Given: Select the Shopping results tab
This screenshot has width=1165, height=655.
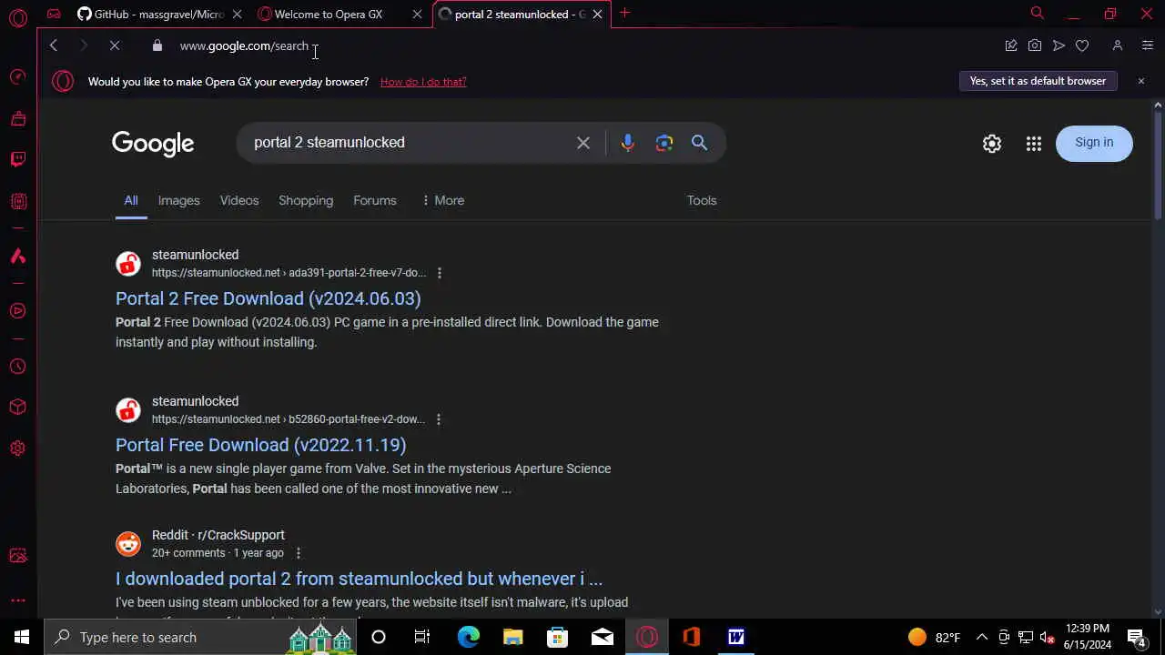Looking at the screenshot, I should (306, 200).
